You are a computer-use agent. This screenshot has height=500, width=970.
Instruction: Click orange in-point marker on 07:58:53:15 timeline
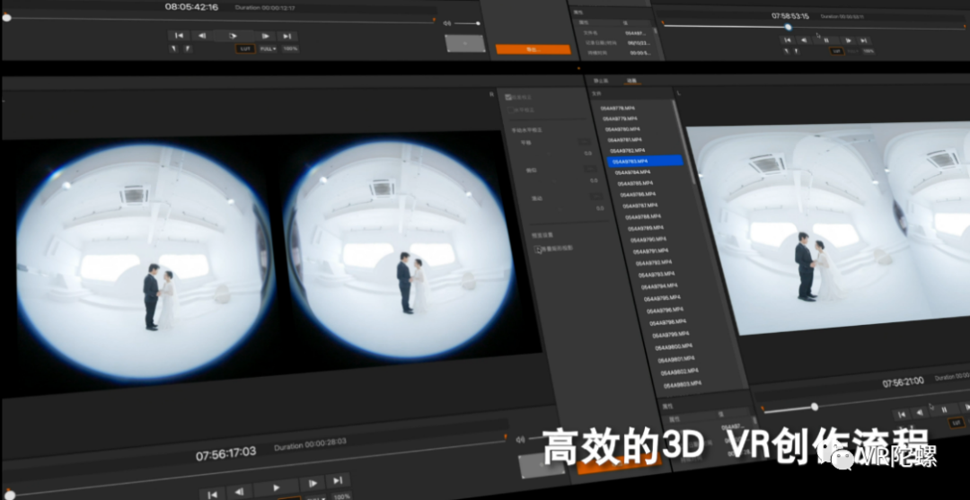click(663, 23)
